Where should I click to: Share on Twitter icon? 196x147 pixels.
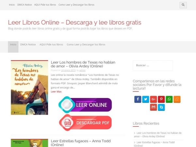tap(146, 99)
